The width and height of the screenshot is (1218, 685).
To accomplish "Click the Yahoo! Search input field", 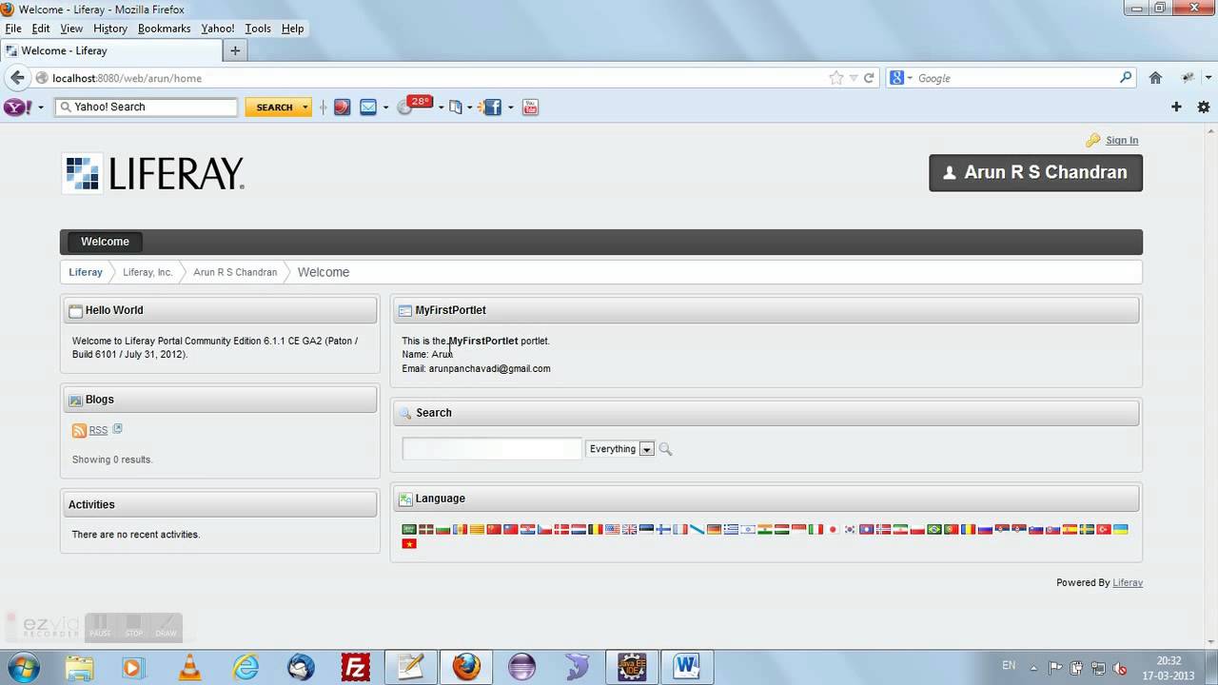I will click(147, 108).
